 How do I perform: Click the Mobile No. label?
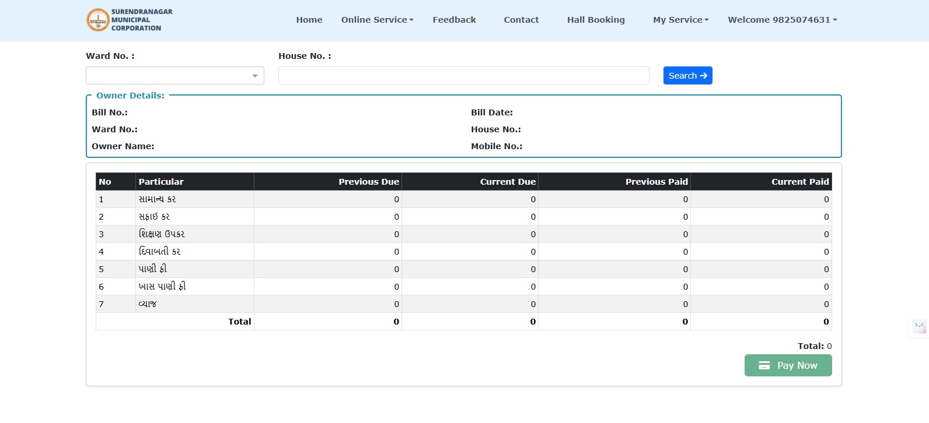pos(497,146)
